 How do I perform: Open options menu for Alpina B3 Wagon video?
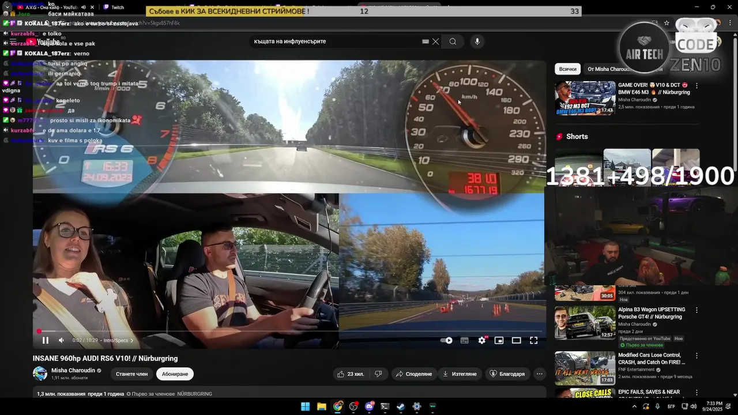(696, 310)
